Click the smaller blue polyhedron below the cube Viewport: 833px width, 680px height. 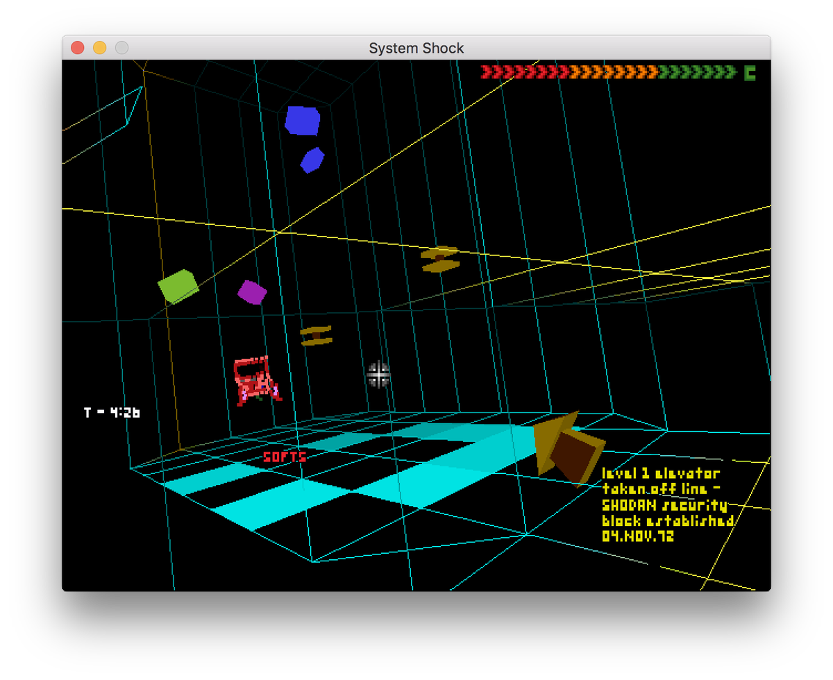pyautogui.click(x=312, y=160)
